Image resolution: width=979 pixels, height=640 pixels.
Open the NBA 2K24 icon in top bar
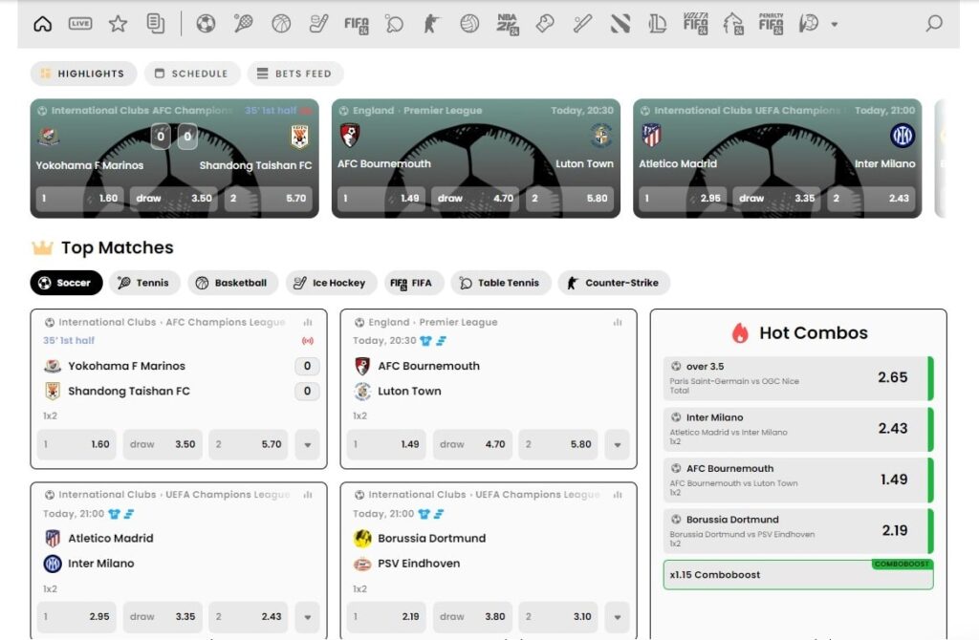(x=507, y=24)
